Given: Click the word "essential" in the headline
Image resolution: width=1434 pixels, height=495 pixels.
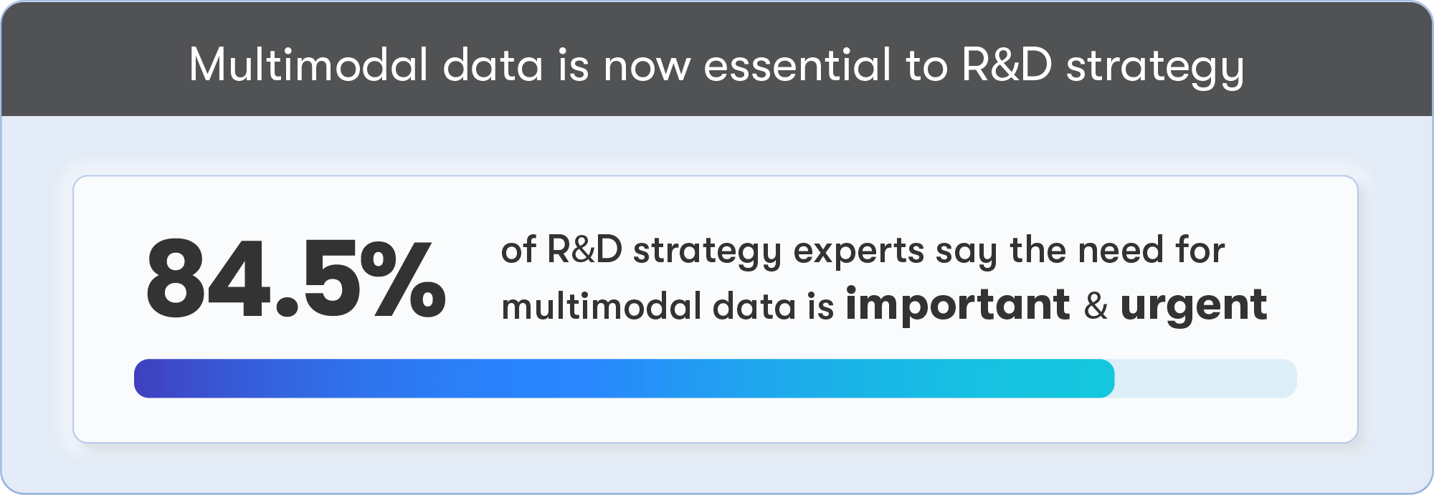Looking at the screenshot, I should (x=797, y=65).
